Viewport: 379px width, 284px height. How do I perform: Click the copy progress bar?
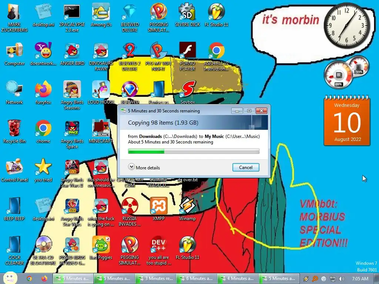tap(193, 151)
